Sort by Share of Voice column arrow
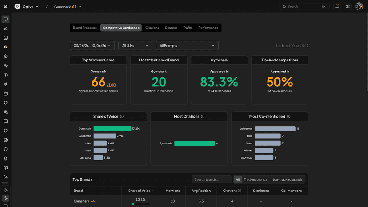This screenshot has height=207, width=368. (x=152, y=191)
